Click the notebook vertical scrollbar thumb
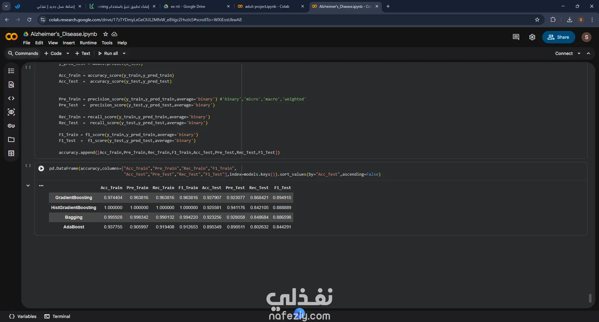This screenshot has height=322, width=599. (590, 298)
